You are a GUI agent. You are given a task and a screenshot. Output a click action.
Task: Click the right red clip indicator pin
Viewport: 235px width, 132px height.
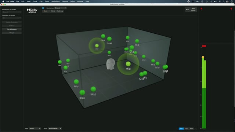tap(231, 9)
